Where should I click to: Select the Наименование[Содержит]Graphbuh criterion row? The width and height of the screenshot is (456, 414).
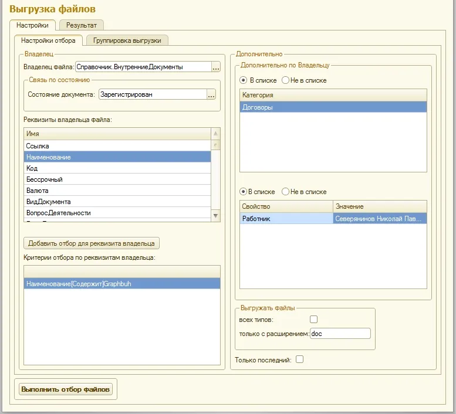point(122,284)
